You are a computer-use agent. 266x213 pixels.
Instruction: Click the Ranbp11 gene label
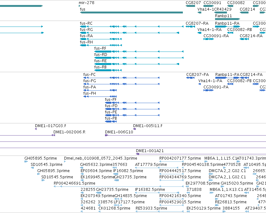click(x=223, y=16)
